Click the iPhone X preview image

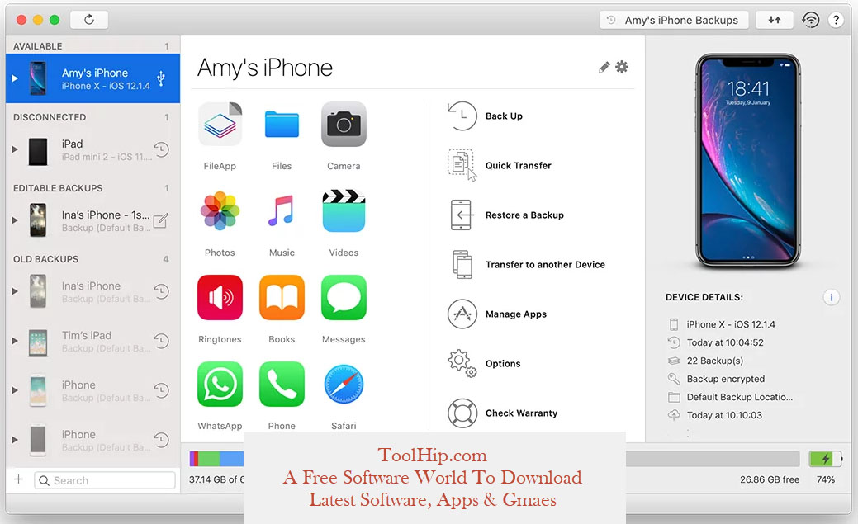(x=748, y=161)
